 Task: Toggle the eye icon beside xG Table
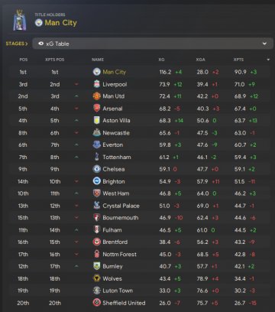pos(40,44)
